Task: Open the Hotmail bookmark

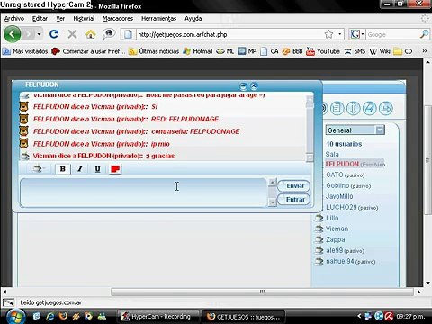Action: pos(198,51)
